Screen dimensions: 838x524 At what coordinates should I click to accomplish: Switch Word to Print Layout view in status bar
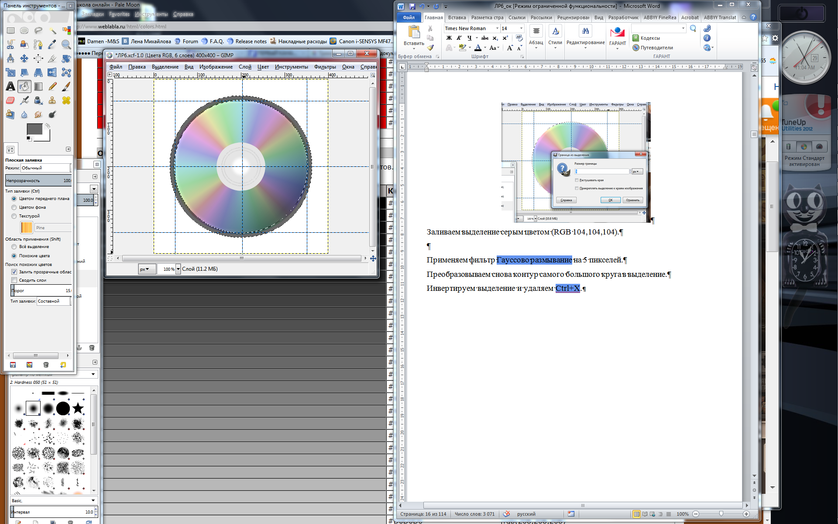636,514
